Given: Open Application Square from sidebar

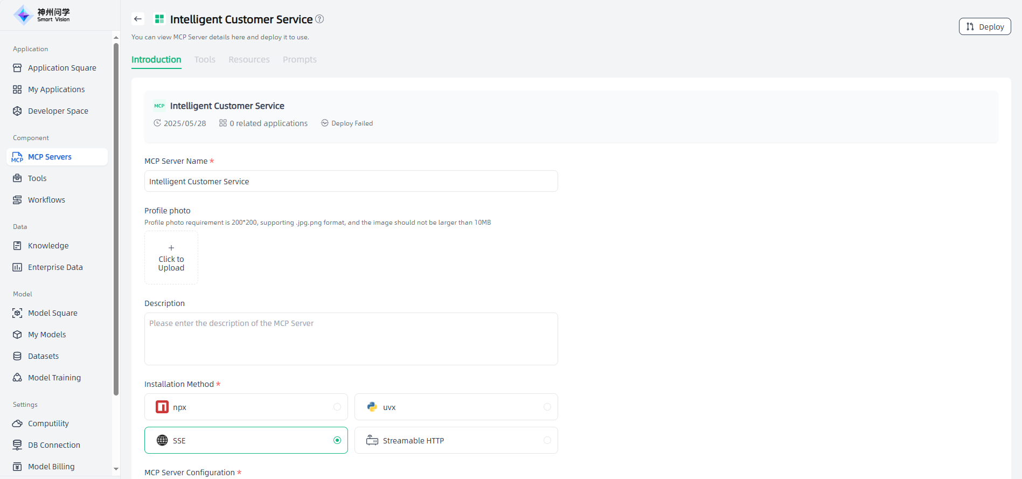Looking at the screenshot, I should [61, 68].
